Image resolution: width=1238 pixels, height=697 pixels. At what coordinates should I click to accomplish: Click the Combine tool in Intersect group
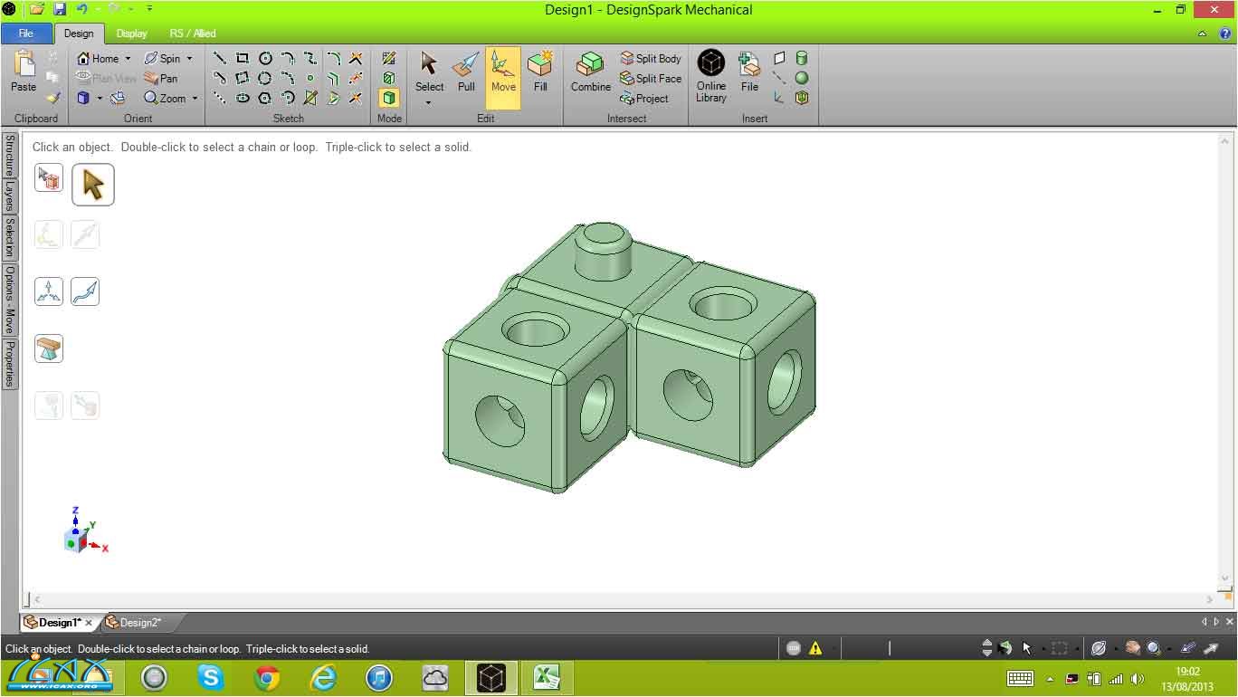pos(590,72)
